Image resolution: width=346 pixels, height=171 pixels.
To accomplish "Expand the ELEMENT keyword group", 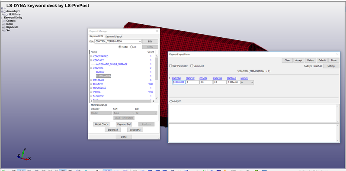I will pos(91,84).
